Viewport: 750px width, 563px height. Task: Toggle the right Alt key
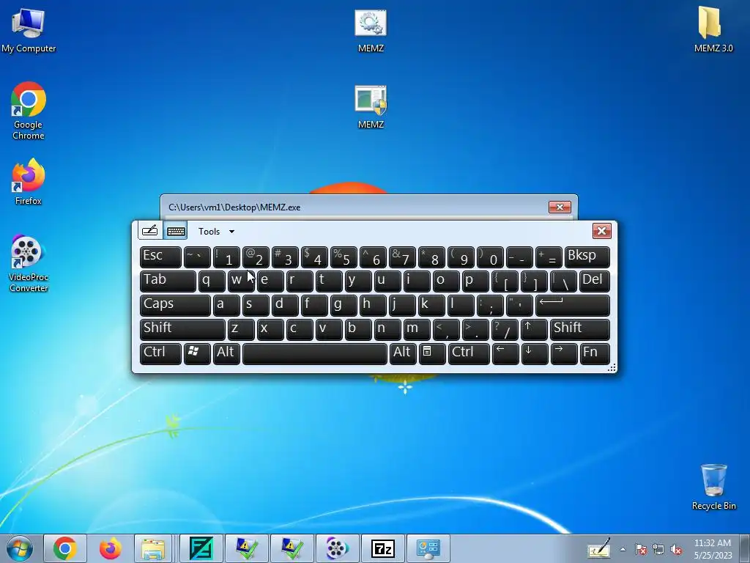[x=403, y=354]
